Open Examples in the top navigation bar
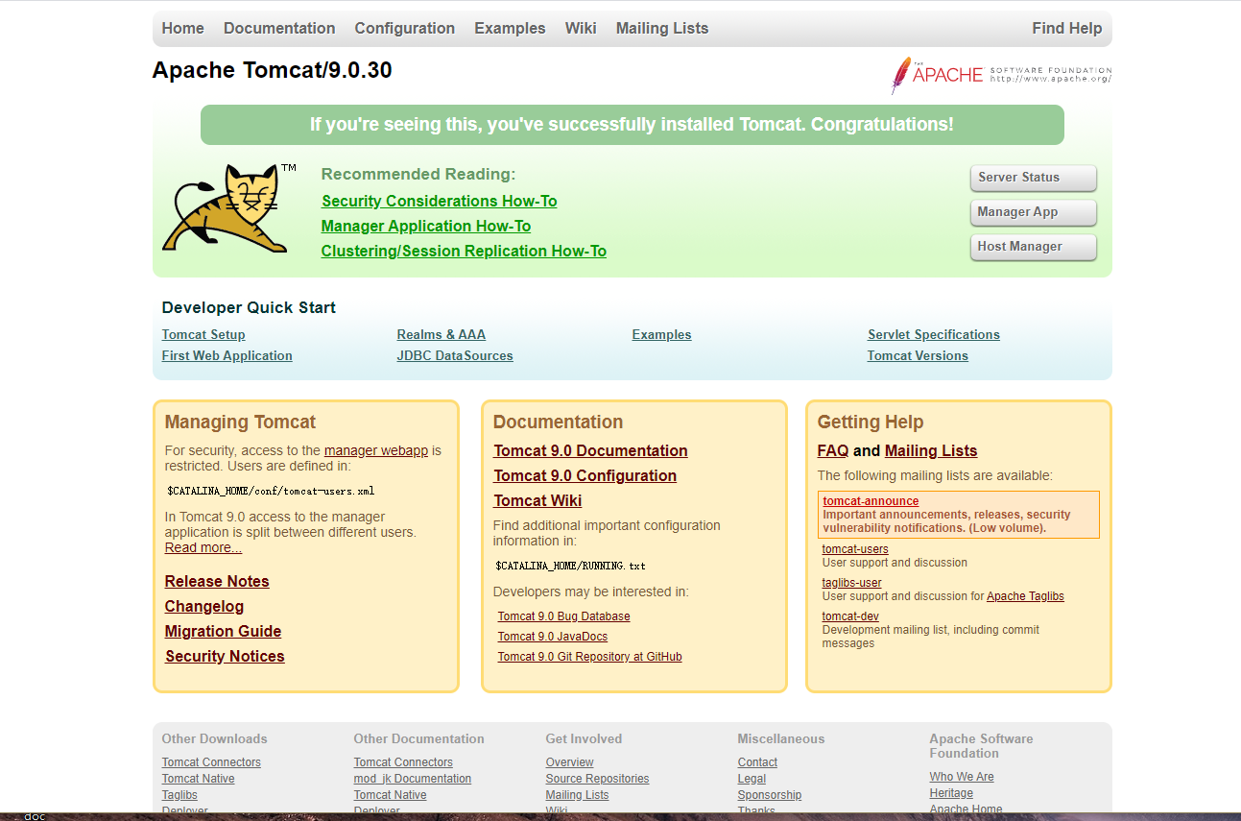 pos(510,29)
